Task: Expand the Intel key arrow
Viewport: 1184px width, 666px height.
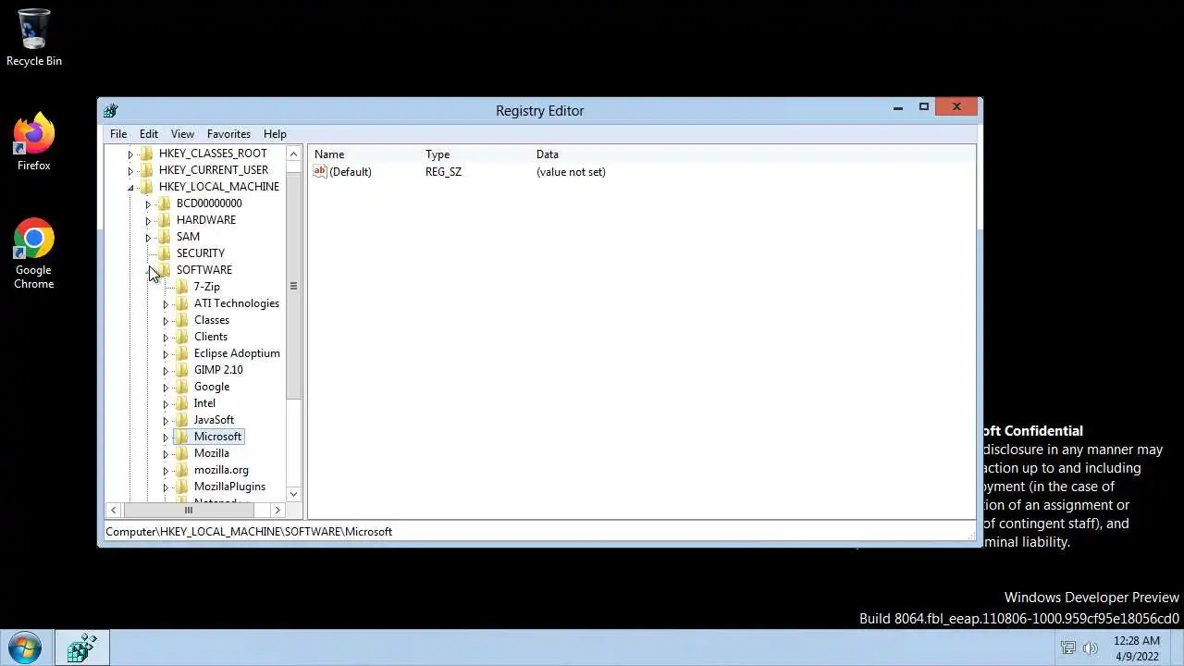Action: [x=166, y=404]
